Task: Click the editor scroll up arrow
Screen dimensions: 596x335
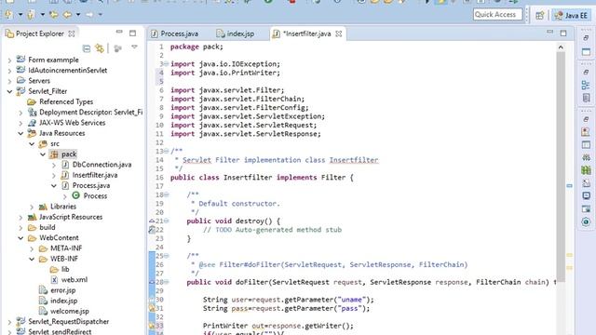Action: (561, 47)
